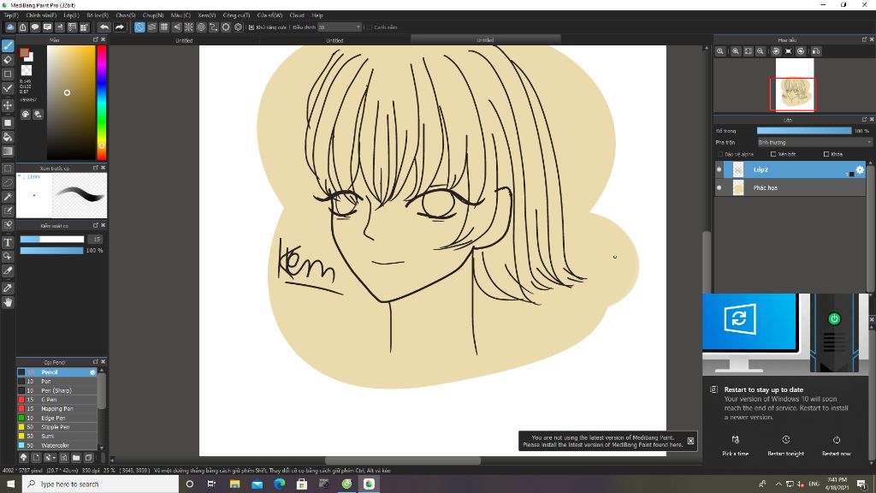
Task: Click the brush size slider
Action: point(52,240)
